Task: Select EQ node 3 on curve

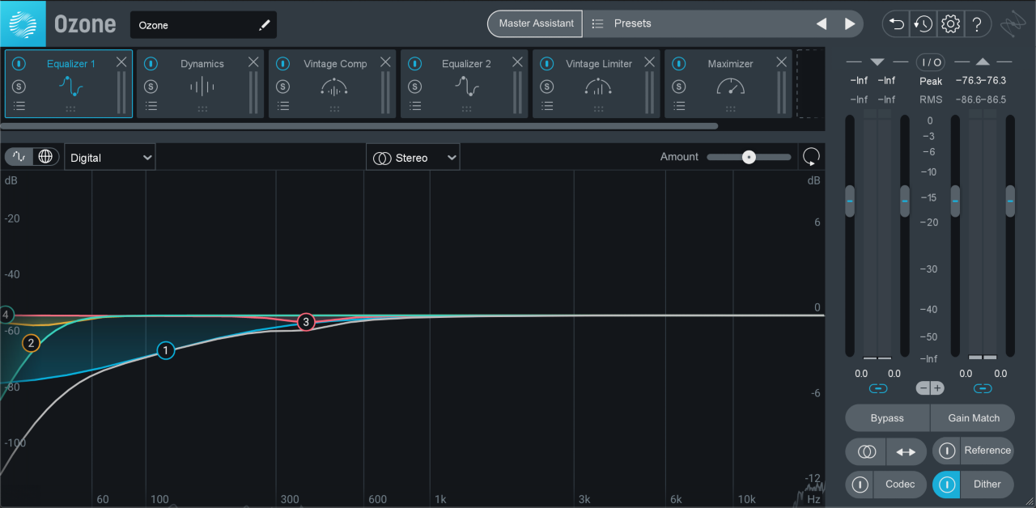Action: (305, 322)
